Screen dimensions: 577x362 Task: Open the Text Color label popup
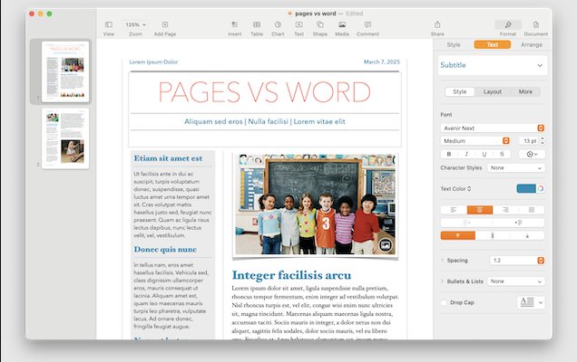tap(455, 189)
